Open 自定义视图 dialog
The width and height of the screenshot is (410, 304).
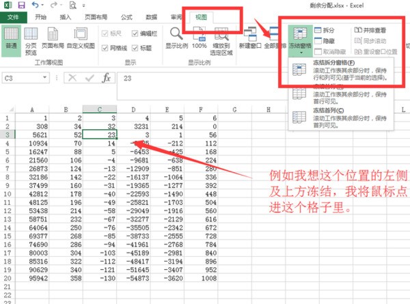point(81,38)
